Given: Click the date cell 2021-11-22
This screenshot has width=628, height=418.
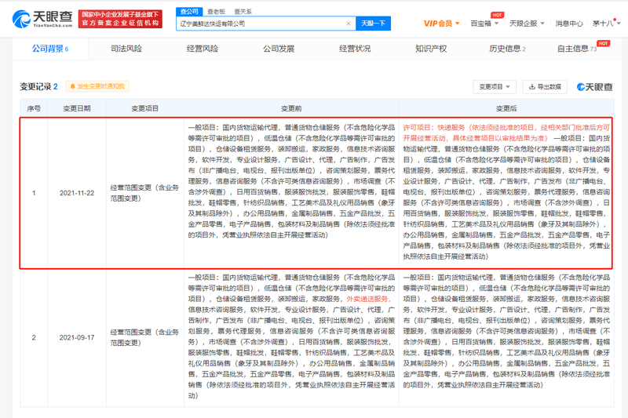Looking at the screenshot, I should point(77,193).
